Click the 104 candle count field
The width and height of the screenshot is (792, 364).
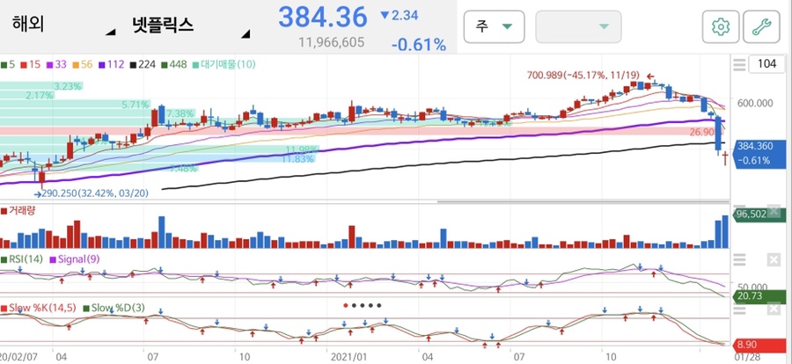(766, 64)
